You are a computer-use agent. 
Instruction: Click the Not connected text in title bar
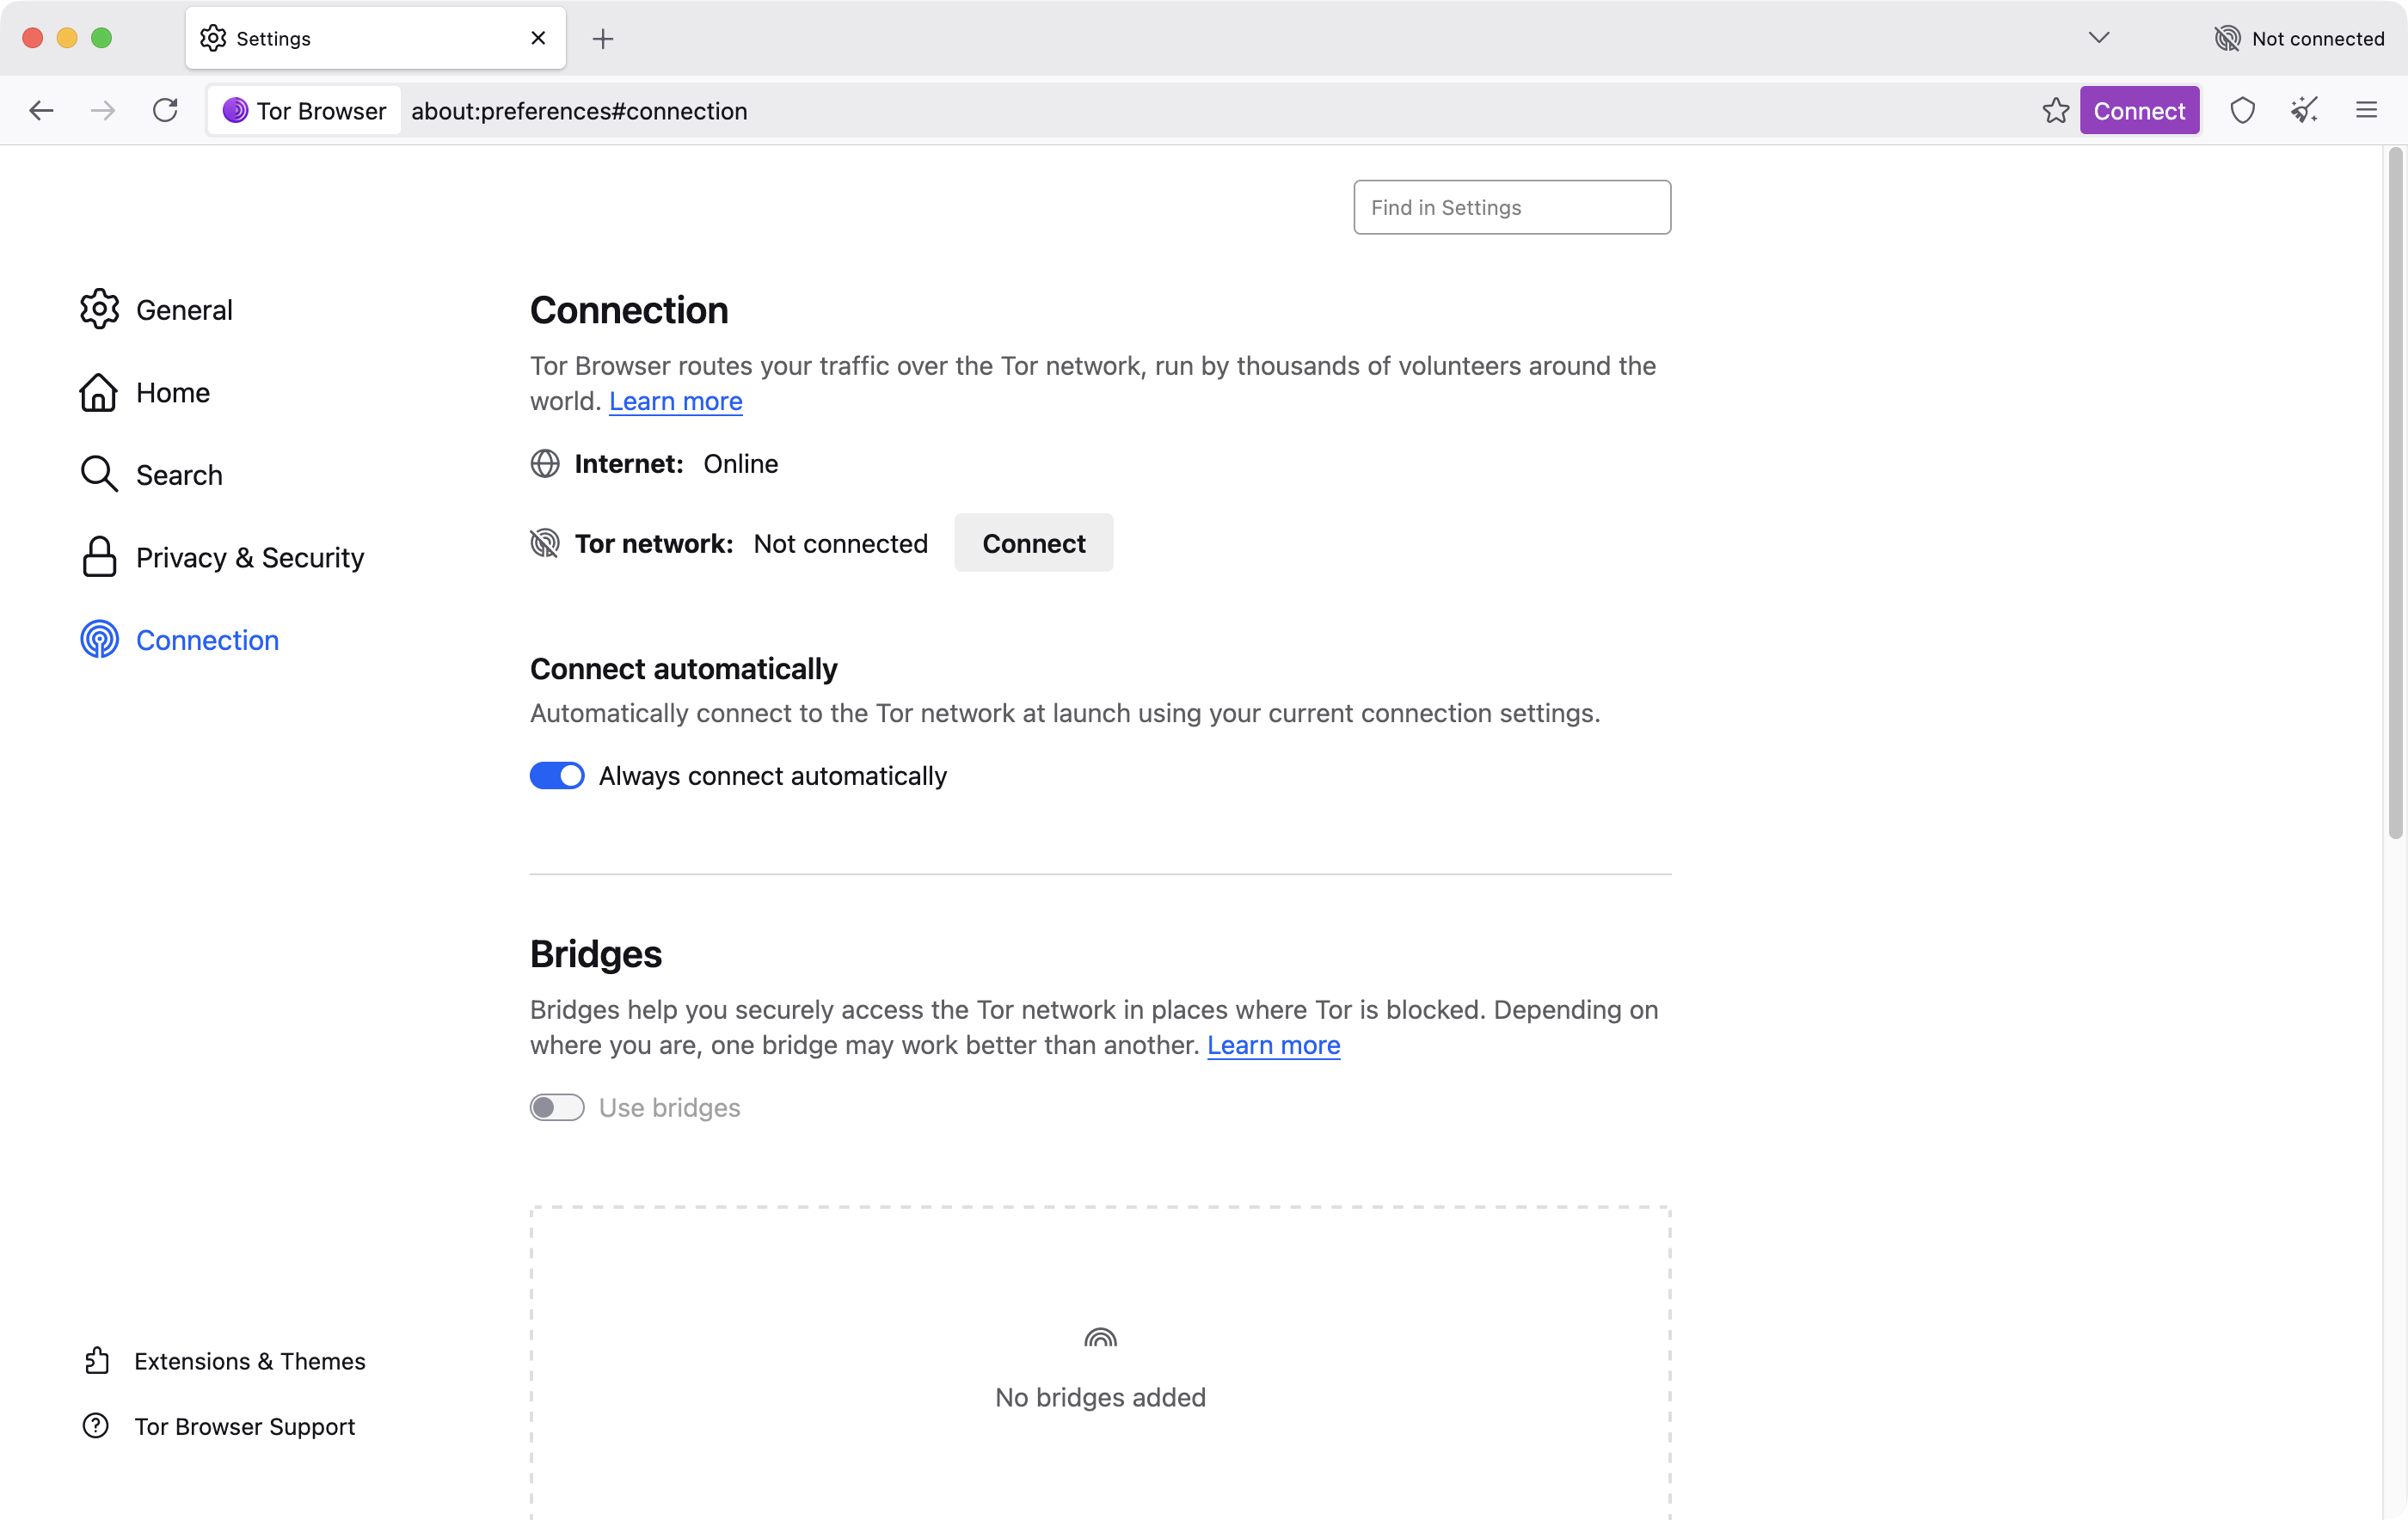(2318, 38)
